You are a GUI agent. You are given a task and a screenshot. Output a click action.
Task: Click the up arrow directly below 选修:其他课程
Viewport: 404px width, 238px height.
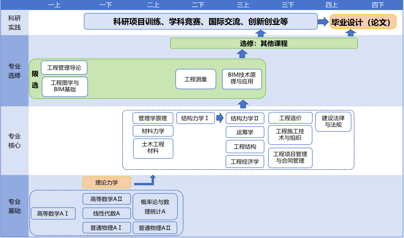pos(242,54)
